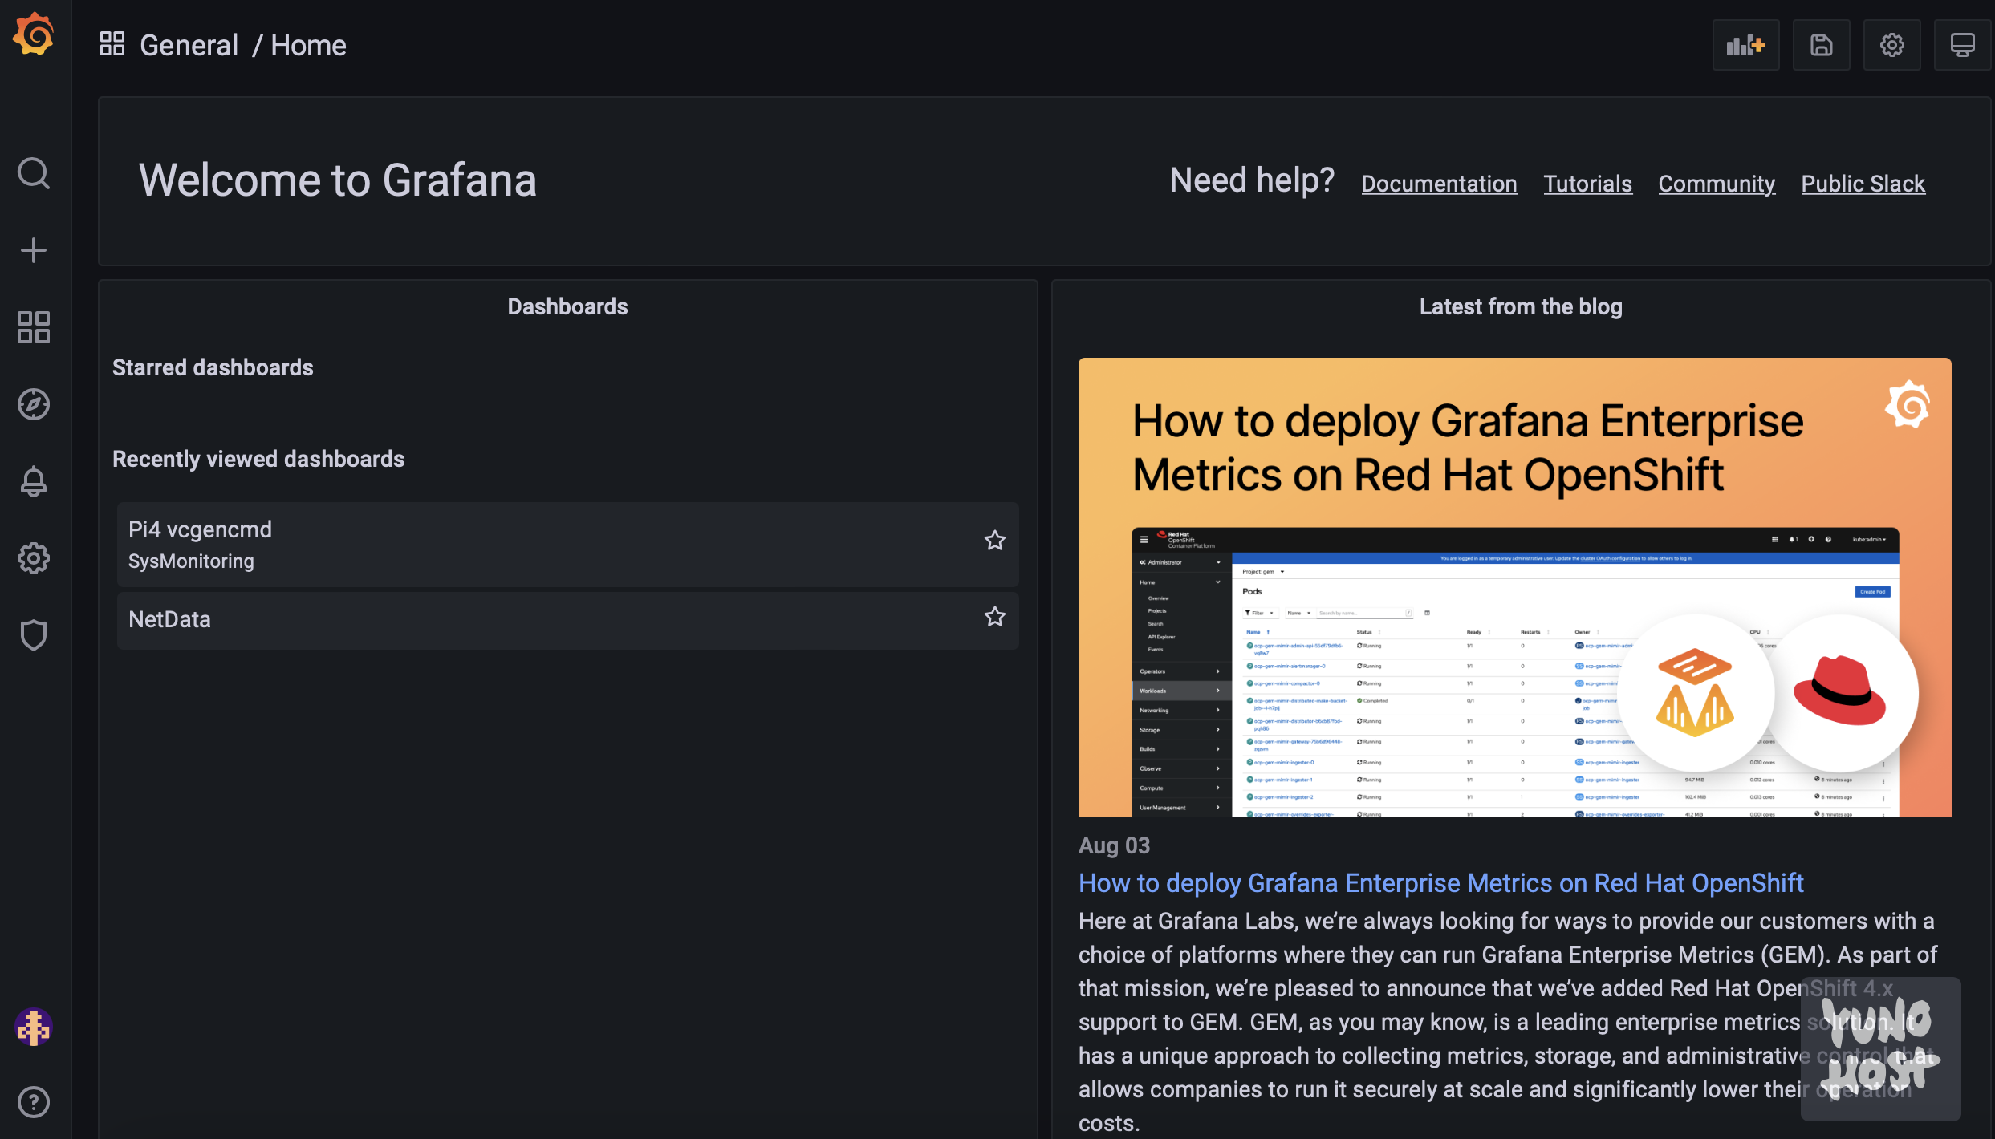The image size is (1995, 1139).
Task: Open Dashboard settings gear in the top bar
Action: 1892,45
